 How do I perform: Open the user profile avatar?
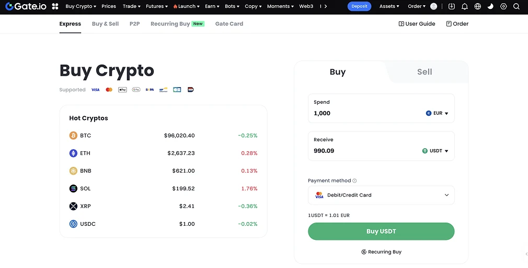[434, 6]
